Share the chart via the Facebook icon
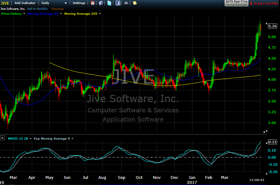The height and width of the screenshot is (185, 280). (x=118, y=3)
